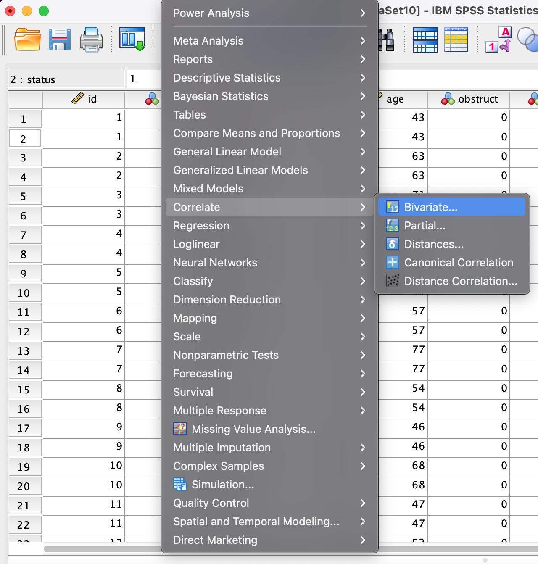Click the Save floppy disk icon

pos(60,40)
